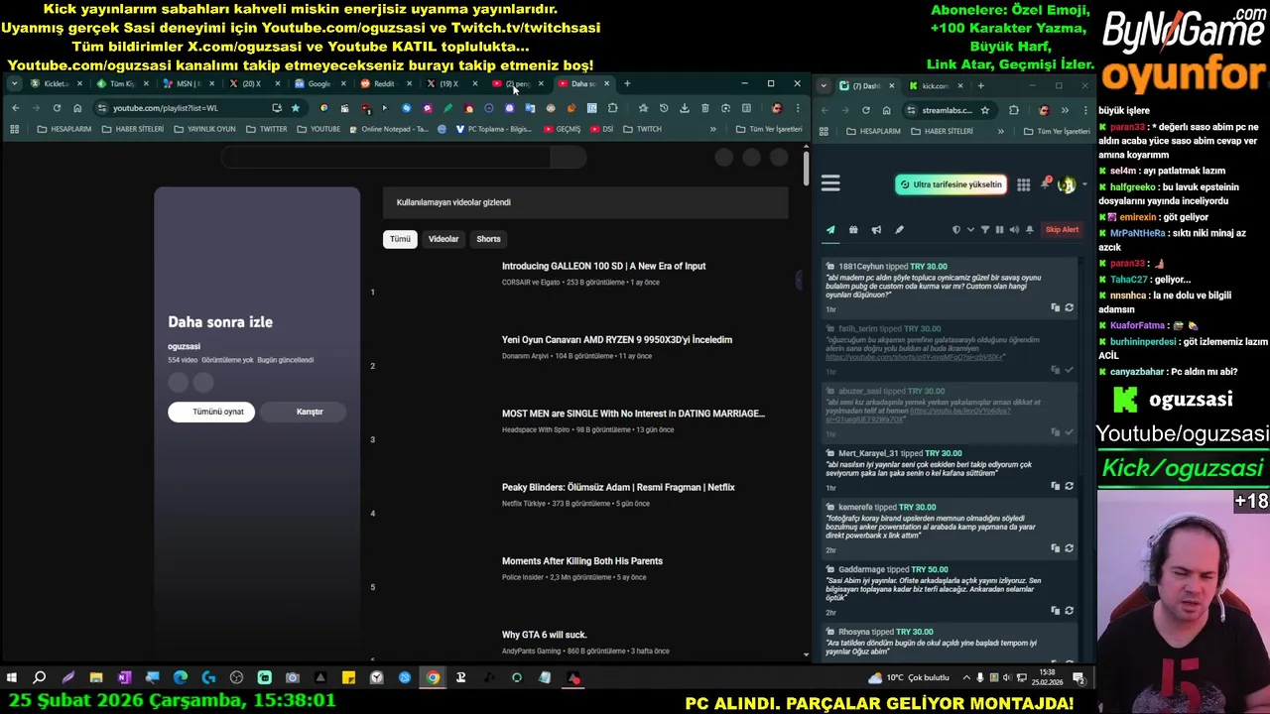Show more bookmarks chevron in YouTube window

click(712, 129)
